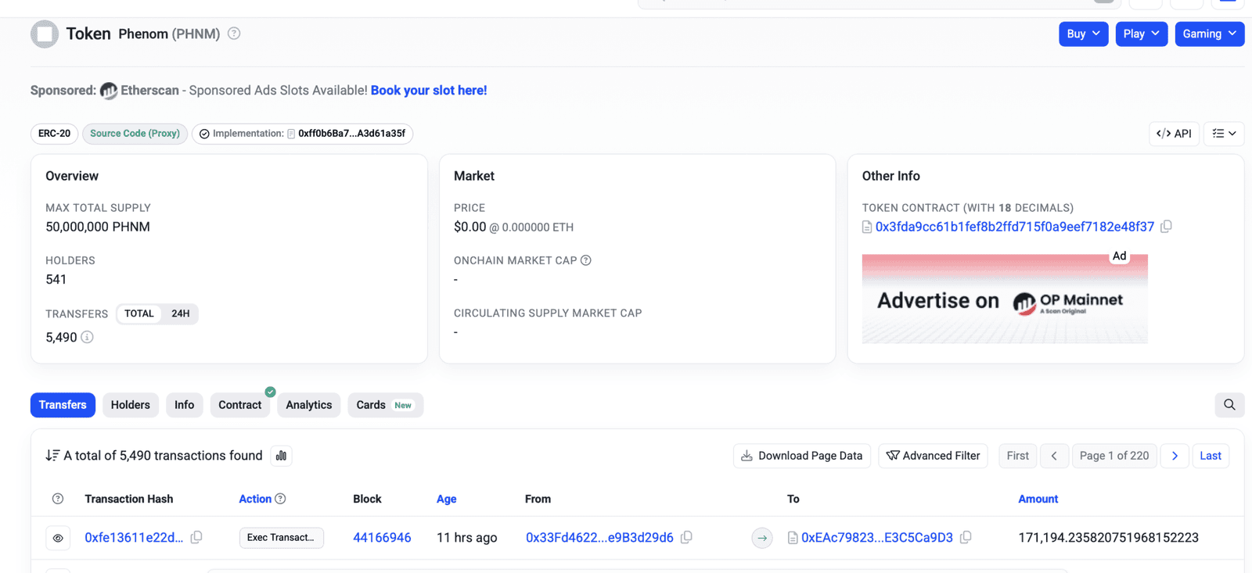Expand the Play dropdown
Image resolution: width=1252 pixels, height=573 pixels.
[x=1142, y=34]
